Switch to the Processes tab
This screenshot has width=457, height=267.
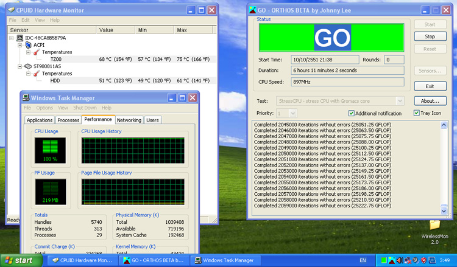[68, 120]
